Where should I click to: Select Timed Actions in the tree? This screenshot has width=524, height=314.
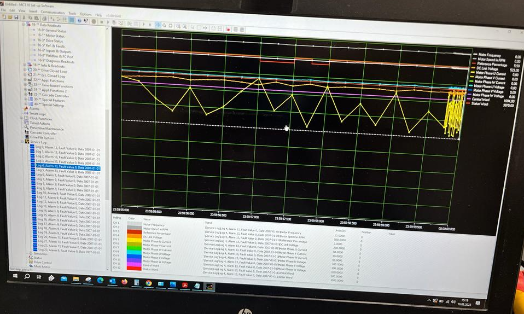click(x=40, y=123)
